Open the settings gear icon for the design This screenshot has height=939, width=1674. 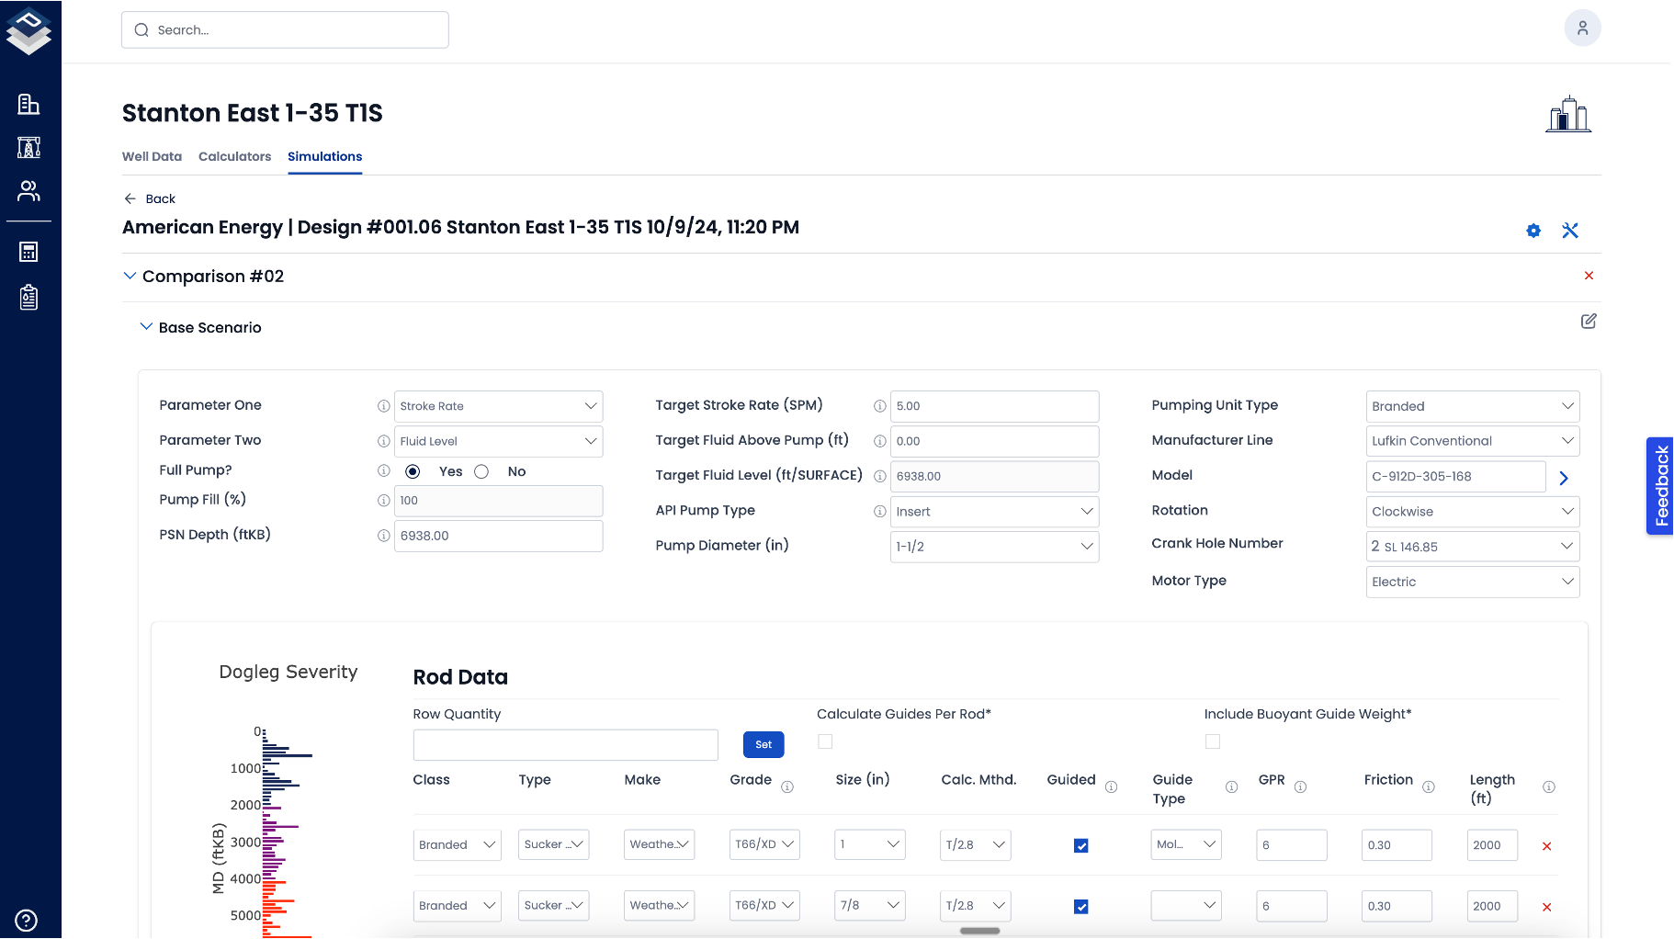point(1533,231)
